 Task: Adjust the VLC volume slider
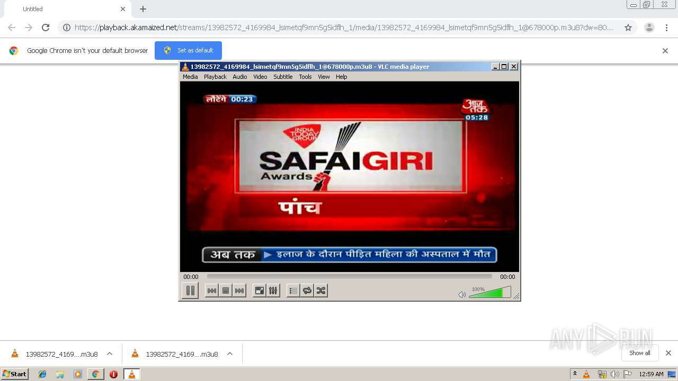(x=490, y=293)
